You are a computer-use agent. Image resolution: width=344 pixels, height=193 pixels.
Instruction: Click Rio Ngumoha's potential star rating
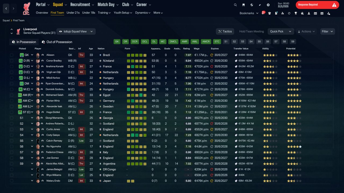294,146
